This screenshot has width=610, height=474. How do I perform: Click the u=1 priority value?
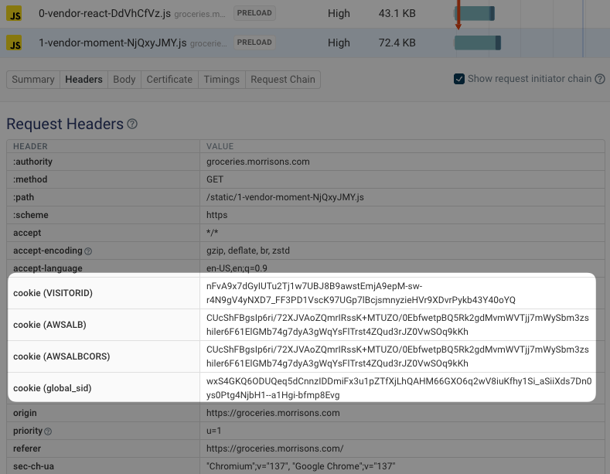coord(213,431)
